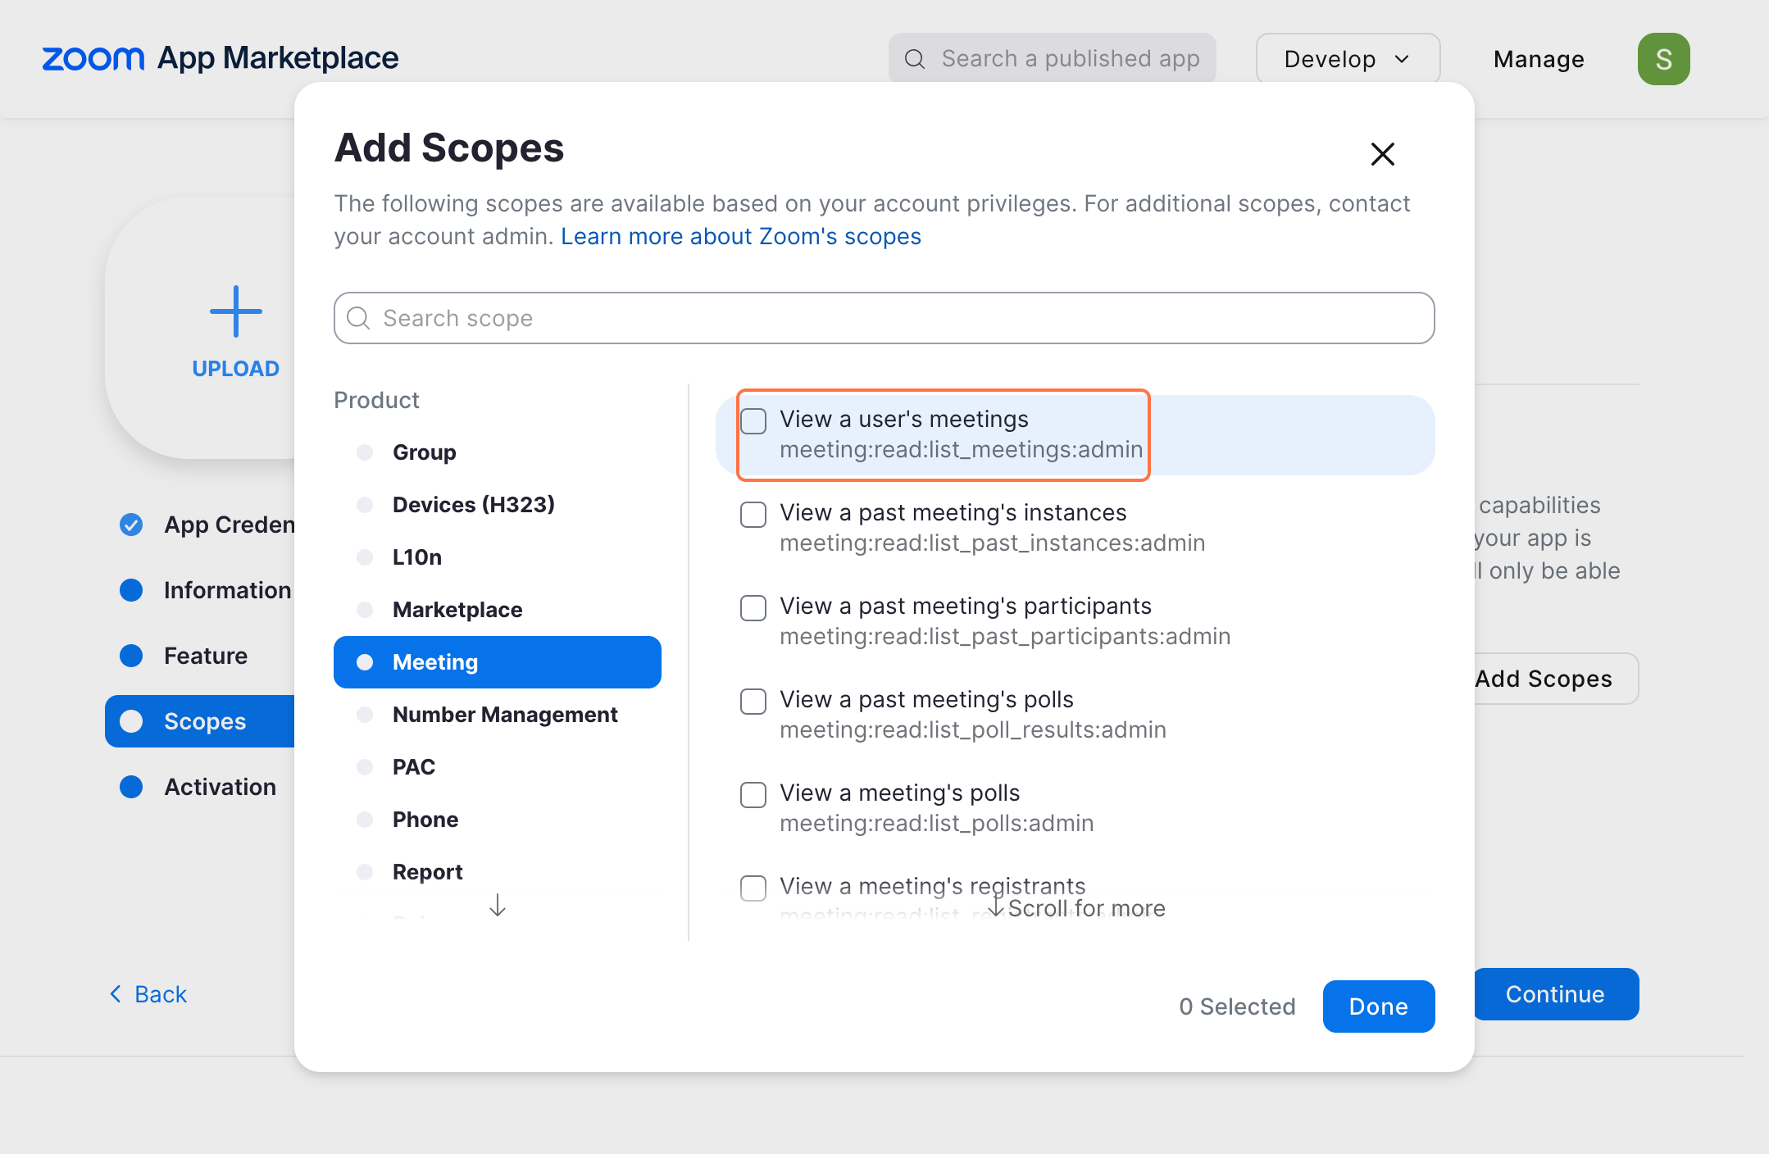Close the Add Scopes dialog
Image resolution: width=1769 pixels, height=1154 pixels.
click(x=1382, y=153)
